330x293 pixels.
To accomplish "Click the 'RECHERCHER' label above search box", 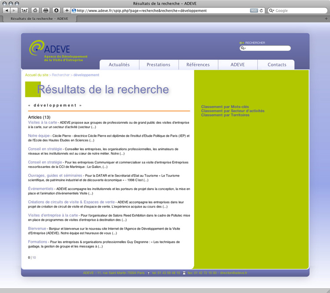I will (x=255, y=43).
